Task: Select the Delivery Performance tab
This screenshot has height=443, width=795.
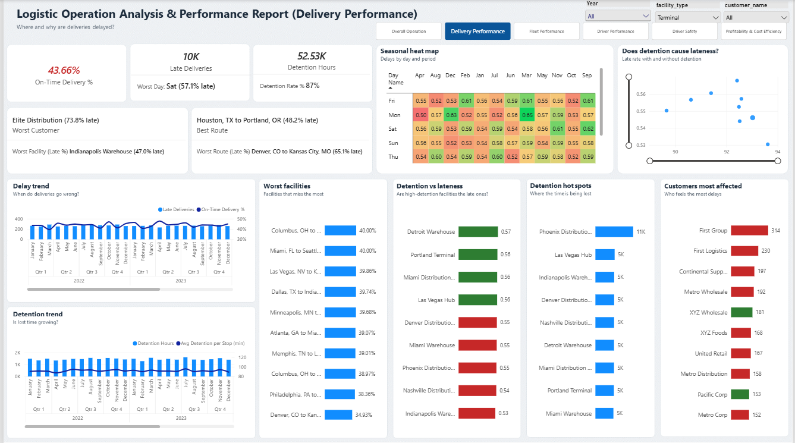Action: tap(477, 31)
